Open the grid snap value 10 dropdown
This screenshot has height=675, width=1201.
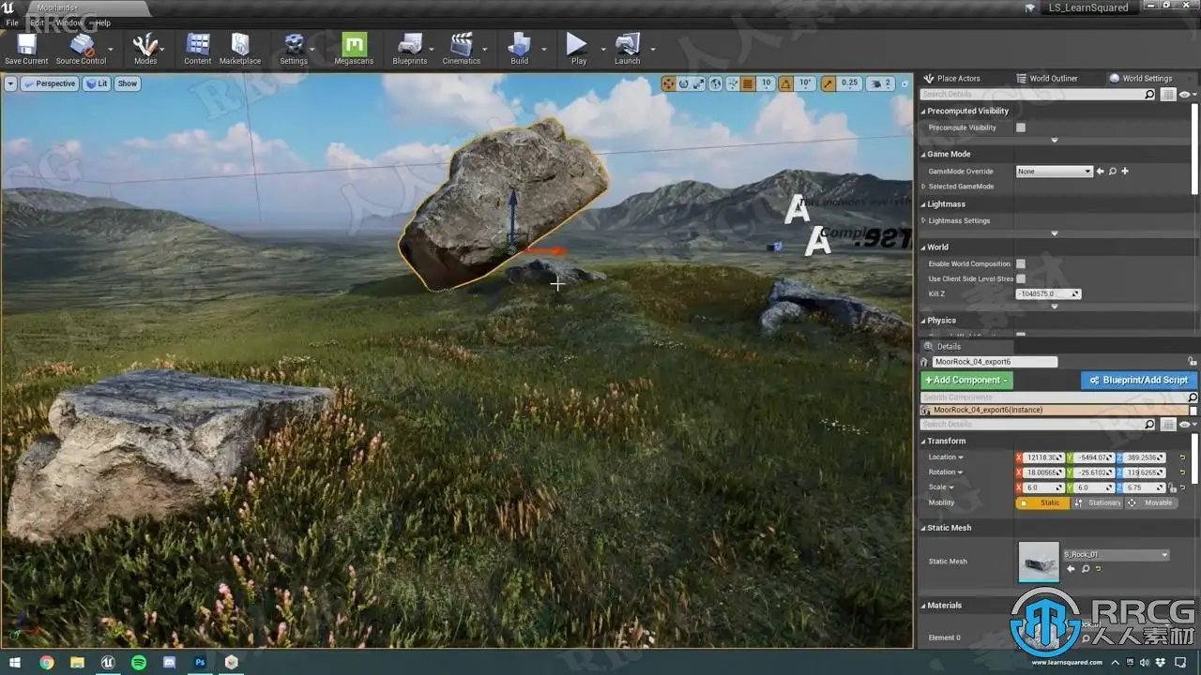(x=766, y=83)
